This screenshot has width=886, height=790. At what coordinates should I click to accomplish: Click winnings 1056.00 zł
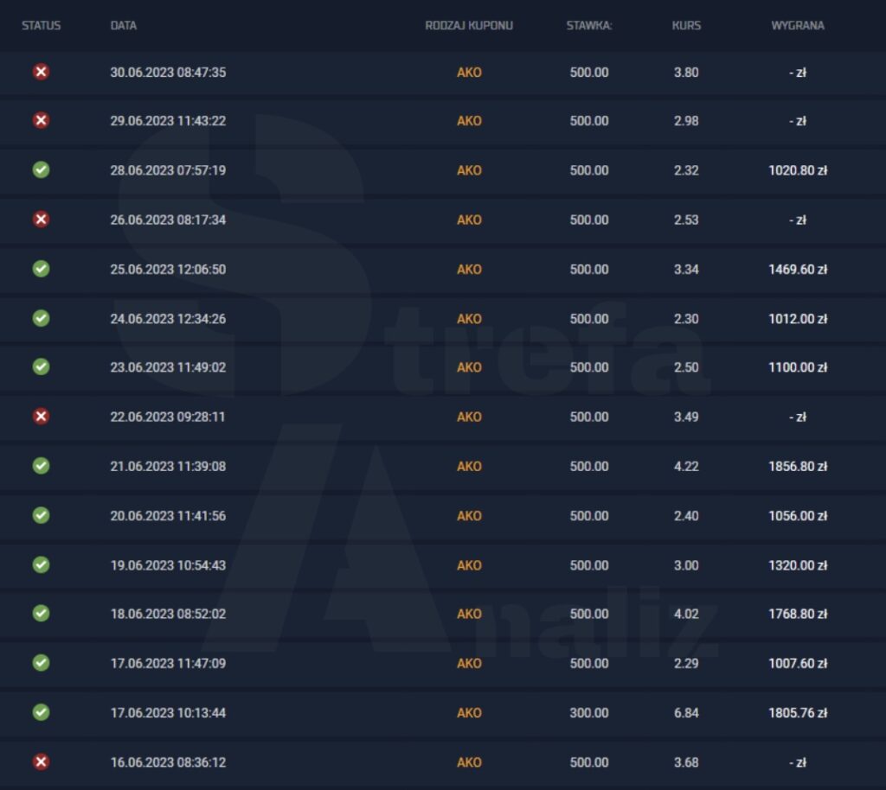tap(797, 516)
